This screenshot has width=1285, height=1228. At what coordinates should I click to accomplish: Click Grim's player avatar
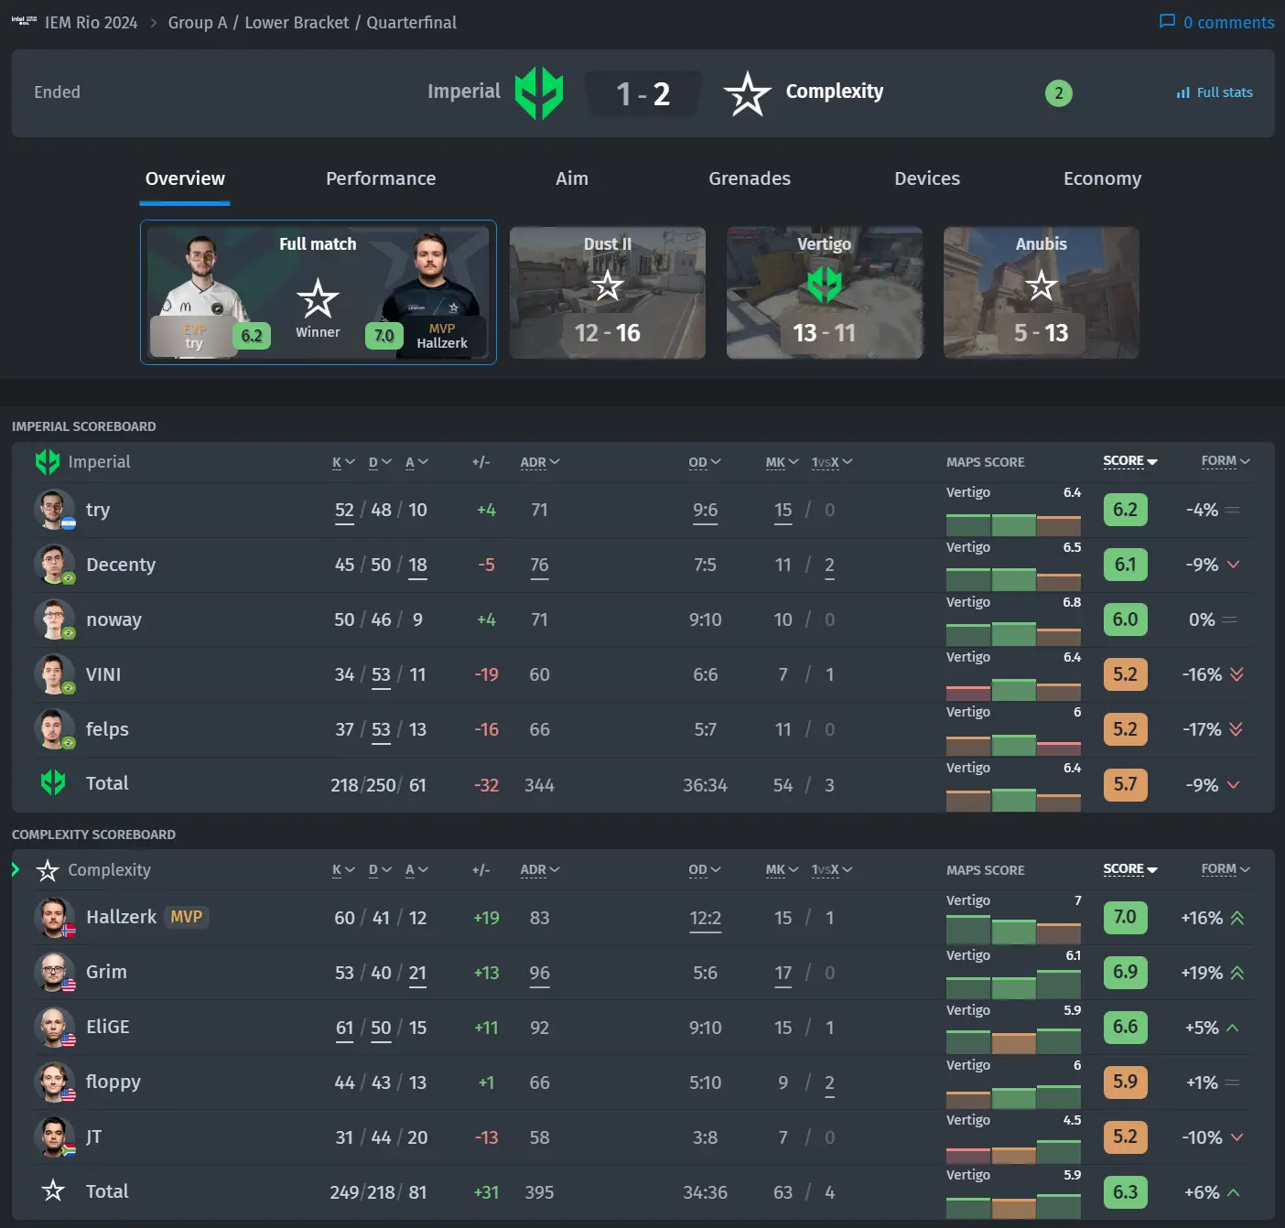pos(54,973)
